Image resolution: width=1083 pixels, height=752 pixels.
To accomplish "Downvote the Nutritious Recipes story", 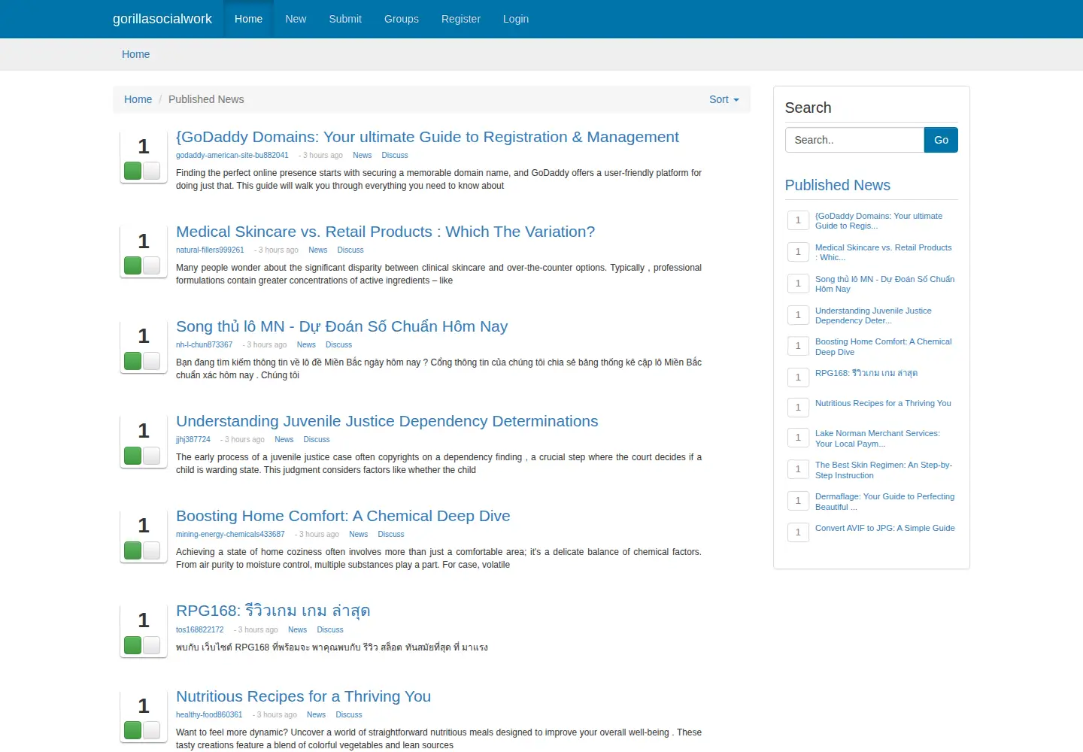I will (x=151, y=730).
